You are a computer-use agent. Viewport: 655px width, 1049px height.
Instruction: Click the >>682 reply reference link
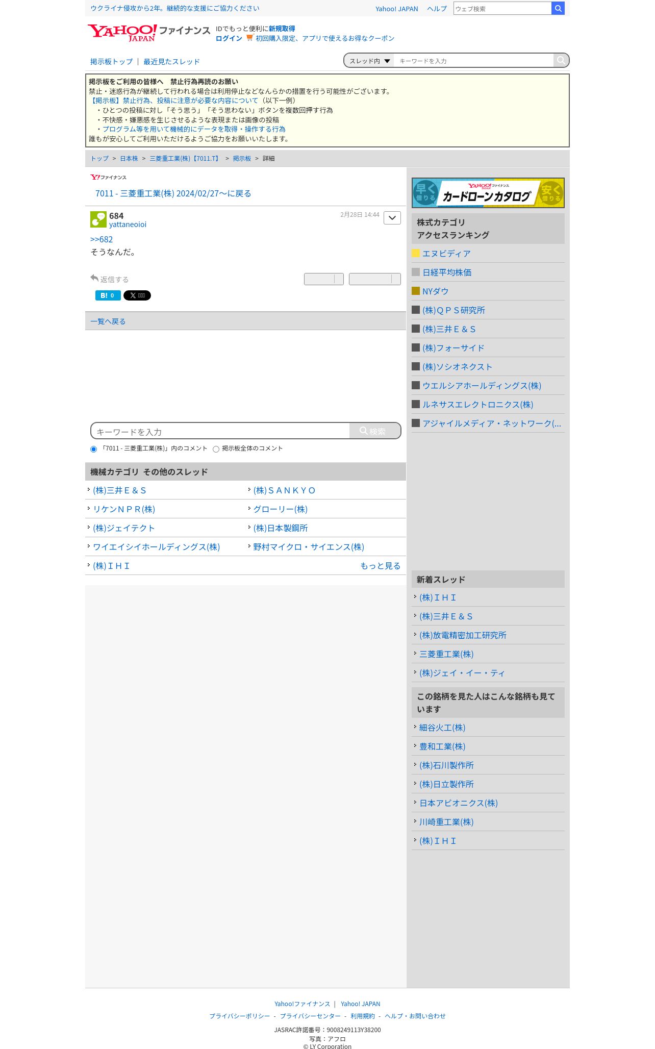pyautogui.click(x=102, y=239)
